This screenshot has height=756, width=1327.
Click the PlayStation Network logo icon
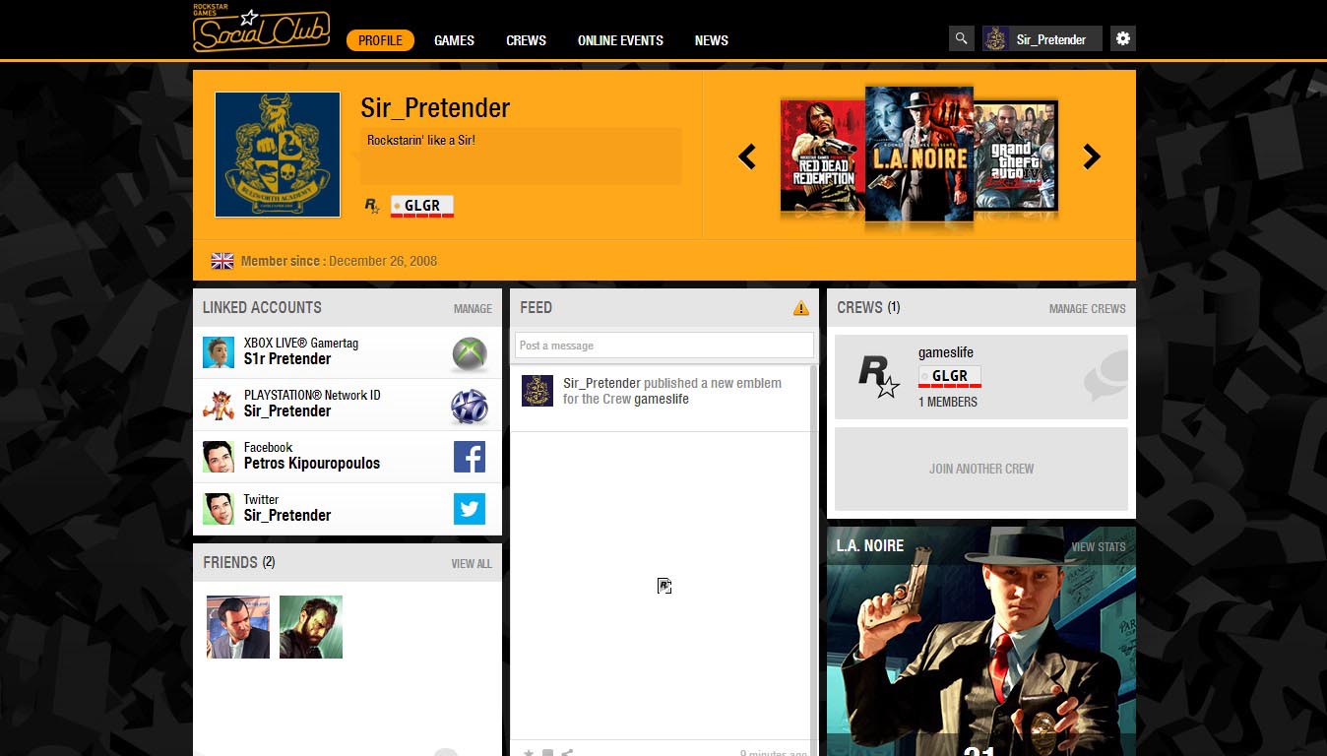pos(469,406)
